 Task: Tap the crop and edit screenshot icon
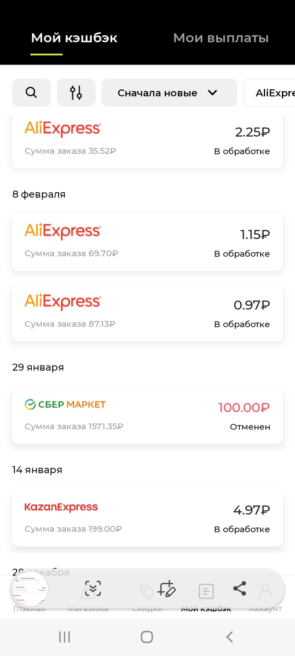166,589
